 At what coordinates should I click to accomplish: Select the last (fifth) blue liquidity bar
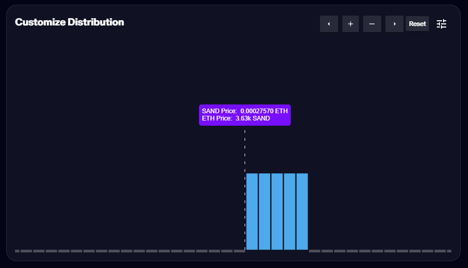point(302,211)
